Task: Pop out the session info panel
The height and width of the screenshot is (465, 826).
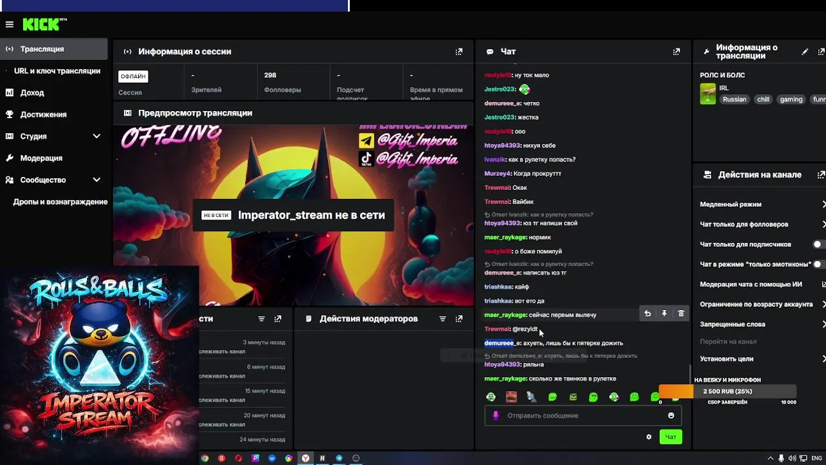Action: [x=459, y=52]
